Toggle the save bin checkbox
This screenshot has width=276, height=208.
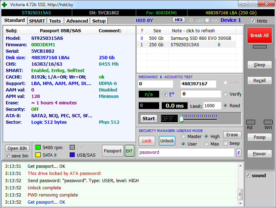8,156
